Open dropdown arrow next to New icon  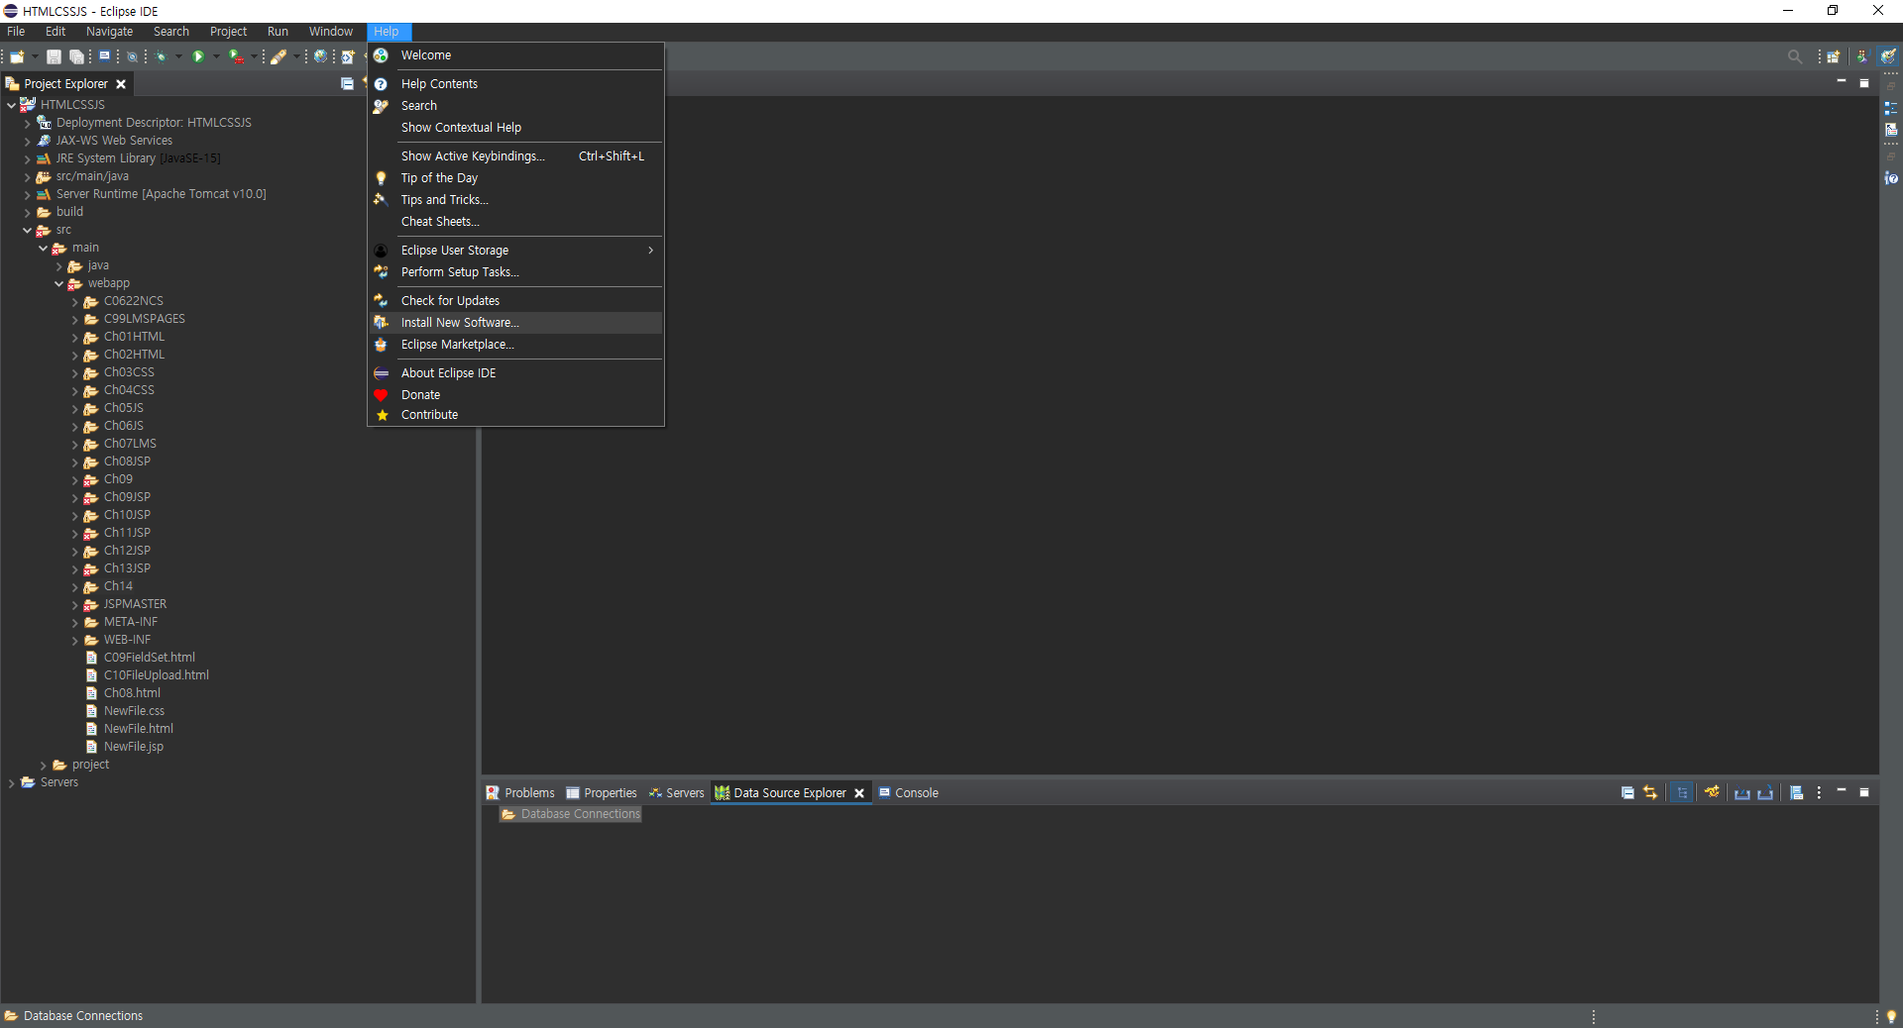(35, 56)
